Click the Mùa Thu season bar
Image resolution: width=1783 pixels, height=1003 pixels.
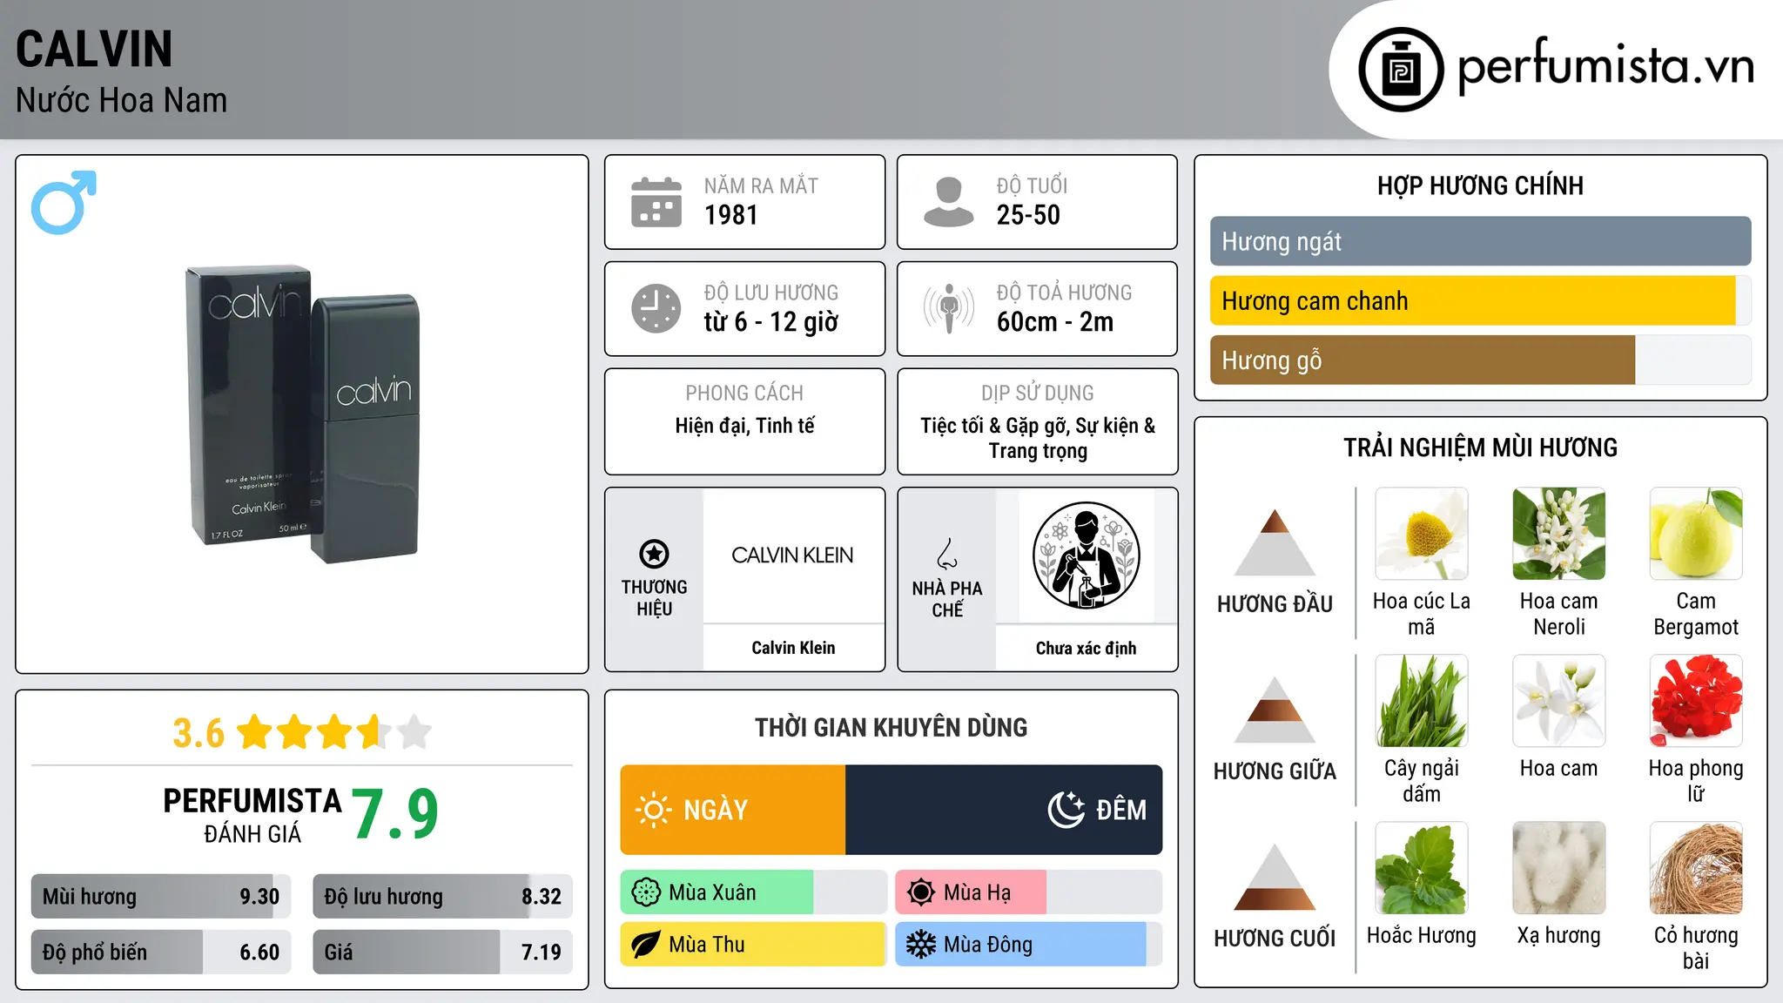(x=754, y=945)
